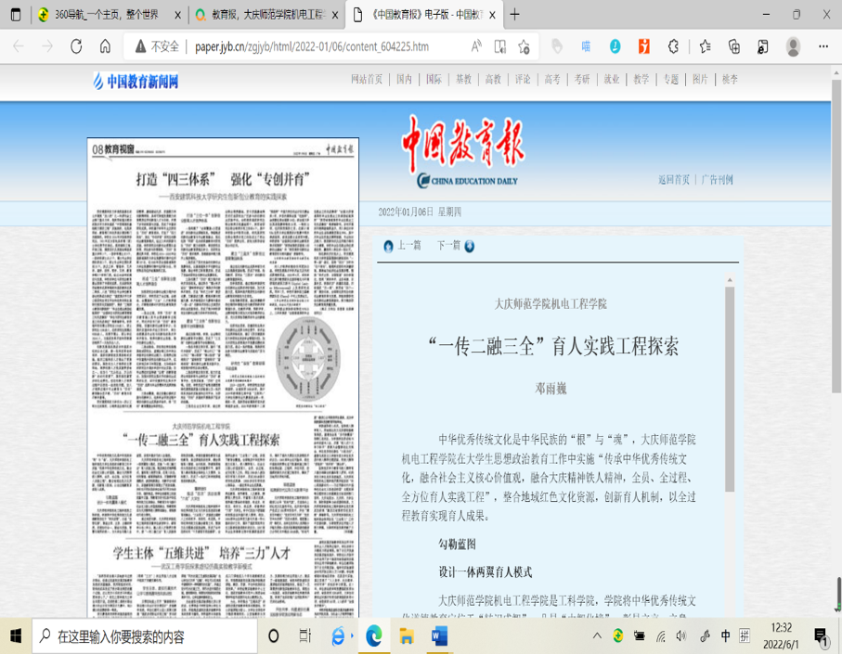Click the user profile avatar
842x654 pixels.
pyautogui.click(x=793, y=46)
